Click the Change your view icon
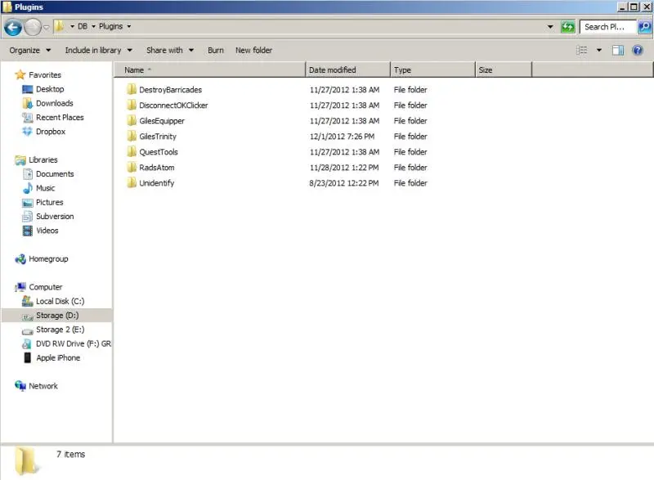Screen dimensions: 654x480 coord(582,51)
